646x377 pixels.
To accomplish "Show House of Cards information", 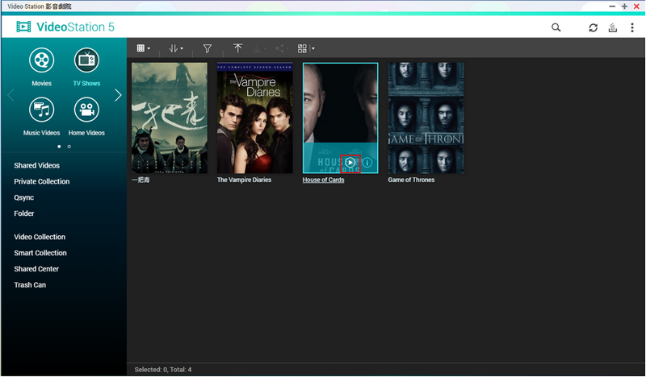I will (367, 163).
